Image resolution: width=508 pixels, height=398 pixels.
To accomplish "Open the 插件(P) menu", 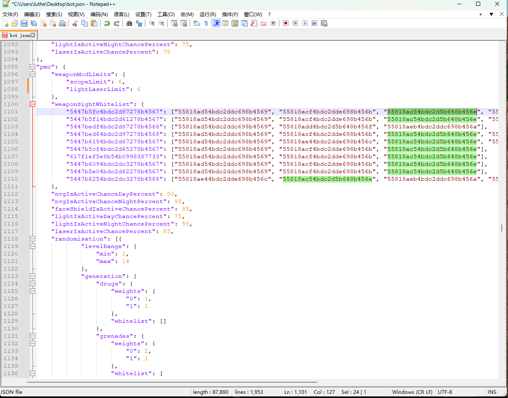I will tap(230, 14).
